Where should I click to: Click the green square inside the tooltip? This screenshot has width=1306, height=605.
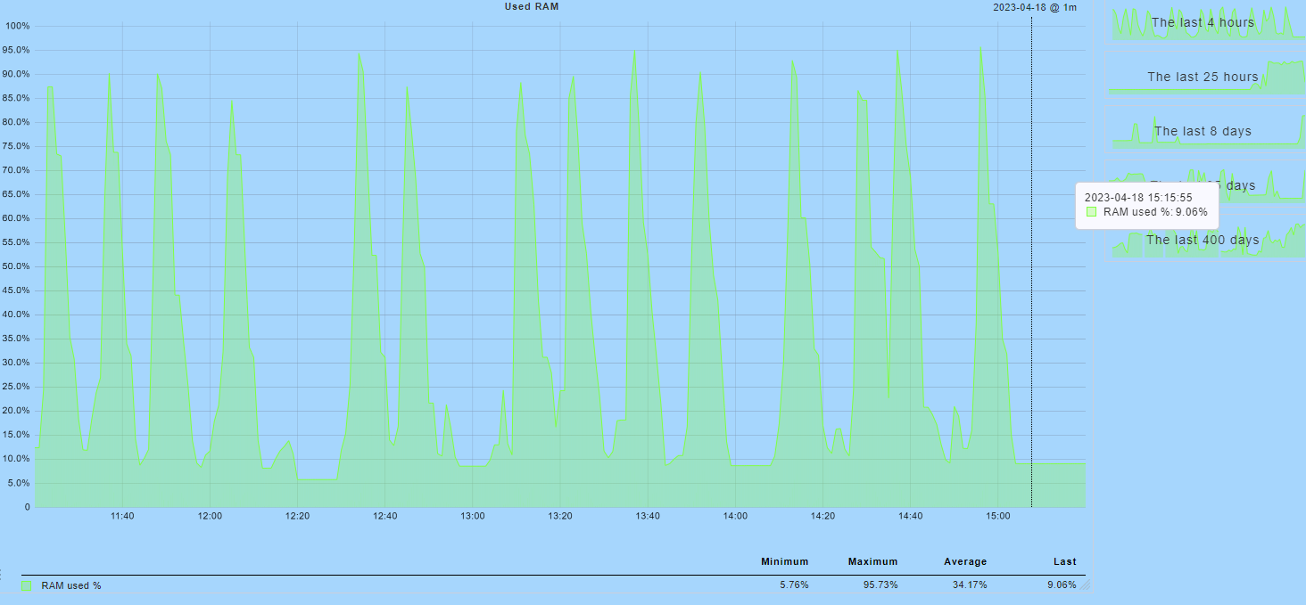1092,212
